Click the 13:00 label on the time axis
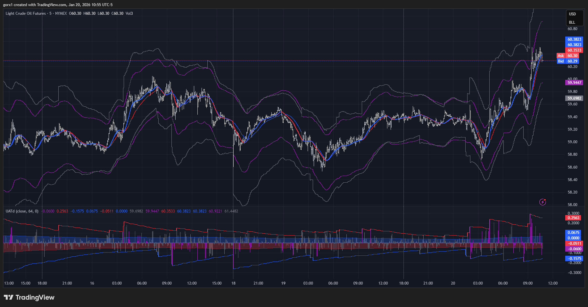 pos(9,283)
